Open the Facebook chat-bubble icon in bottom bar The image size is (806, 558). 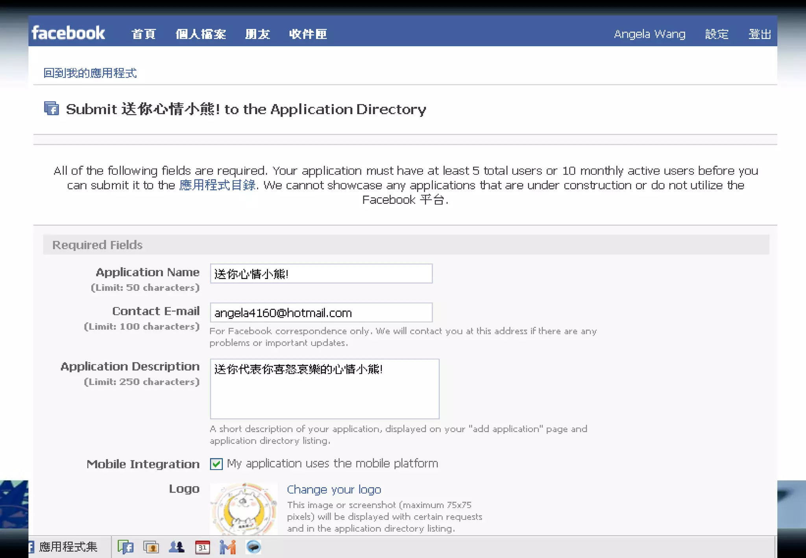pyautogui.click(x=126, y=547)
